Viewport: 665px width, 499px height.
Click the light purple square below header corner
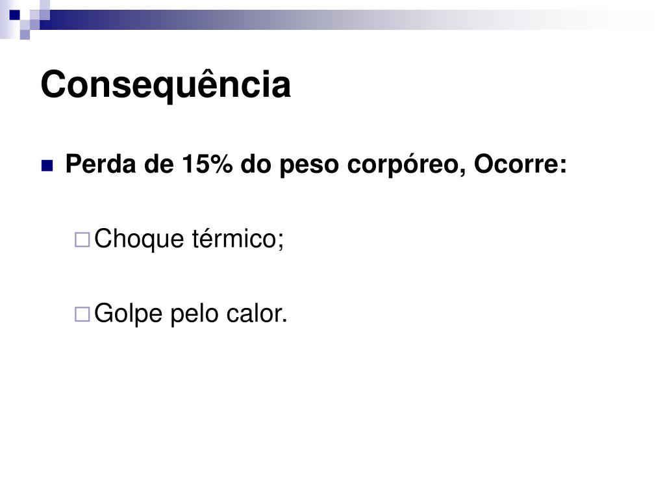(x=25, y=35)
